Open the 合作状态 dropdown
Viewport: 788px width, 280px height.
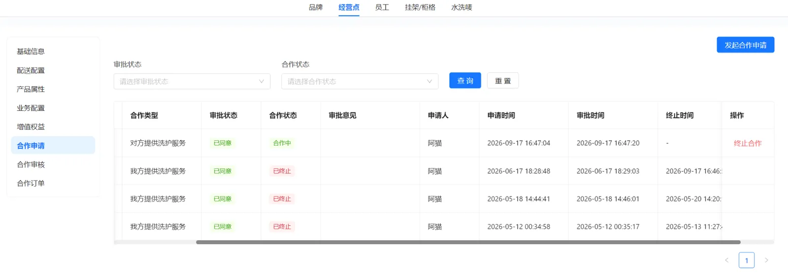(360, 81)
